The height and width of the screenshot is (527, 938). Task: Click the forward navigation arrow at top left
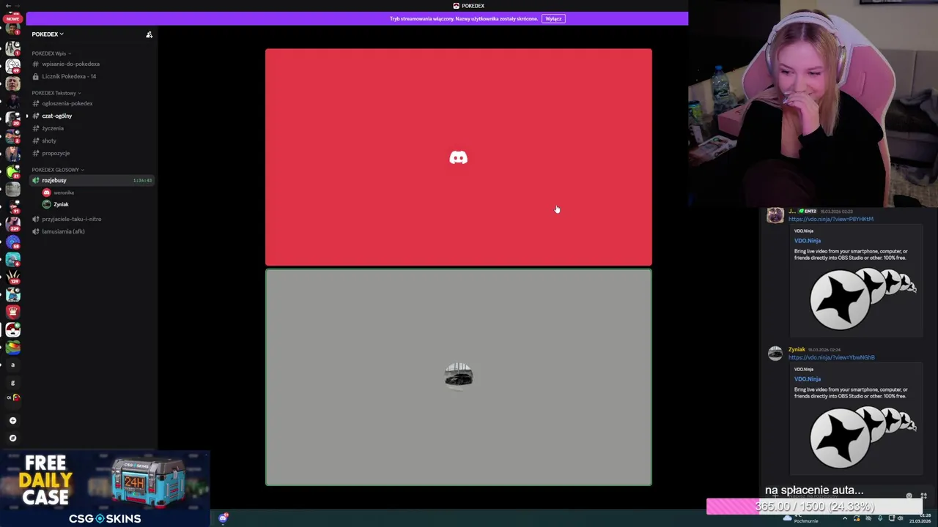17,5
